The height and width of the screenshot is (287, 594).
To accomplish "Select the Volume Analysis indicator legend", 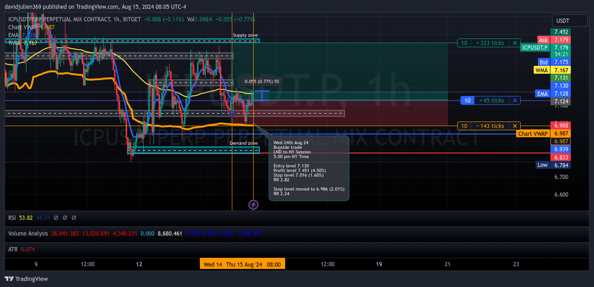I will pos(28,234).
